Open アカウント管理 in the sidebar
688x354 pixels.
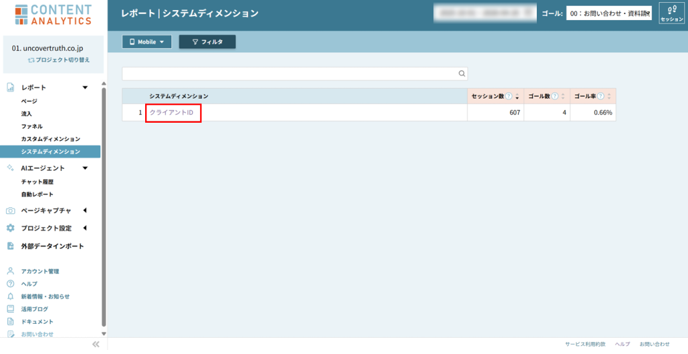click(x=40, y=272)
